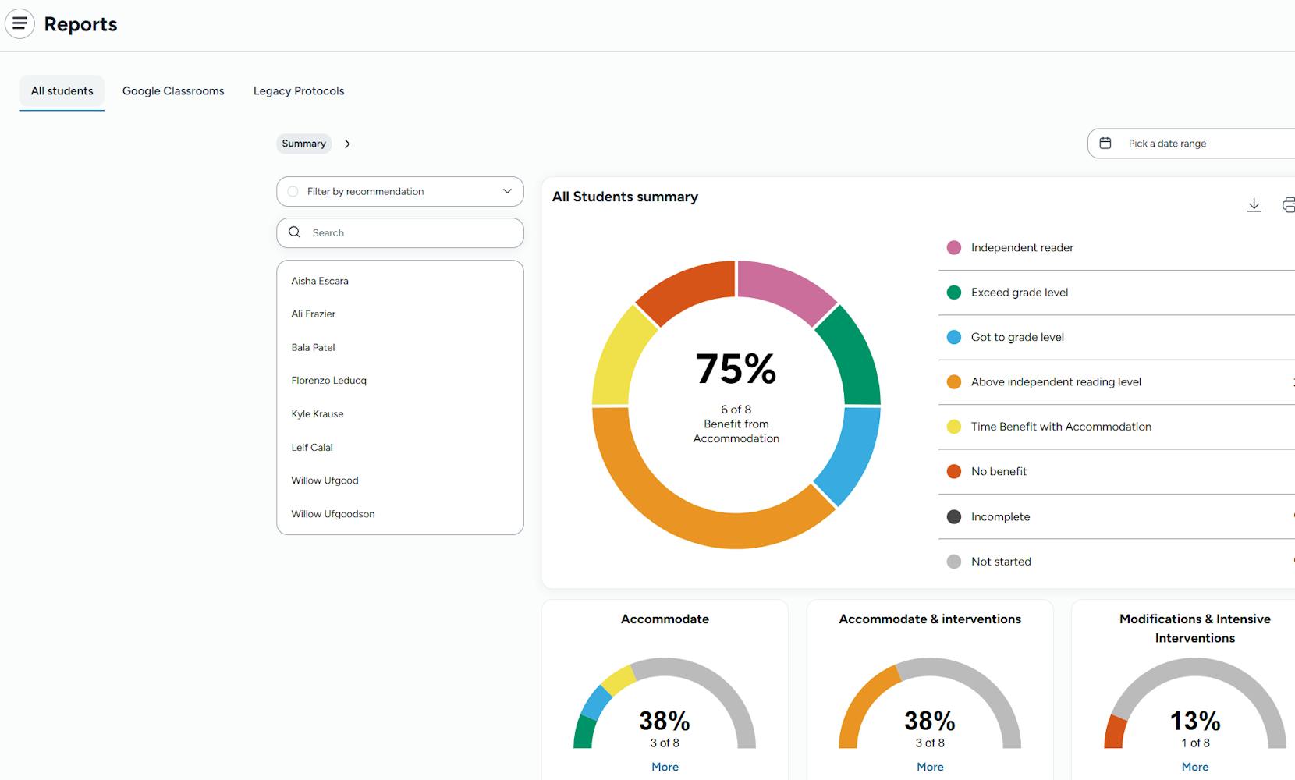Download the All Students summary report

[1254, 204]
